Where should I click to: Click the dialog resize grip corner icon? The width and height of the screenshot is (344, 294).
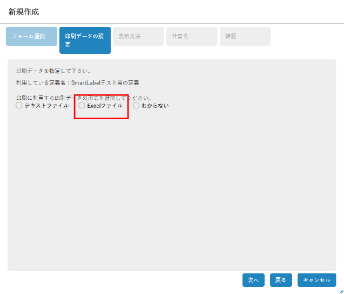pyautogui.click(x=342, y=292)
